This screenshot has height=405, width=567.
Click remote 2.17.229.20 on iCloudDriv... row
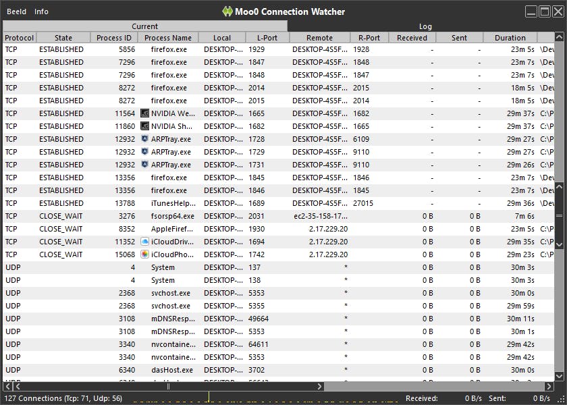tap(328, 242)
